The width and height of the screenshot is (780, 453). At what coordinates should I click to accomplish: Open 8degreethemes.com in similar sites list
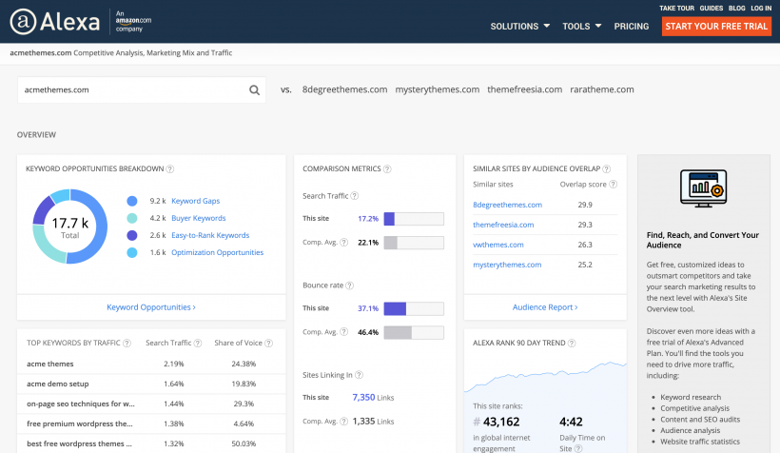(x=507, y=206)
